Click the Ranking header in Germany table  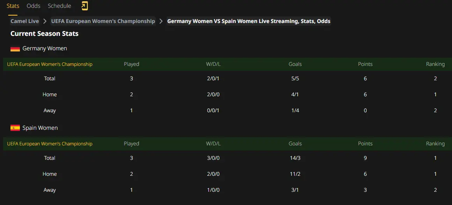point(435,64)
